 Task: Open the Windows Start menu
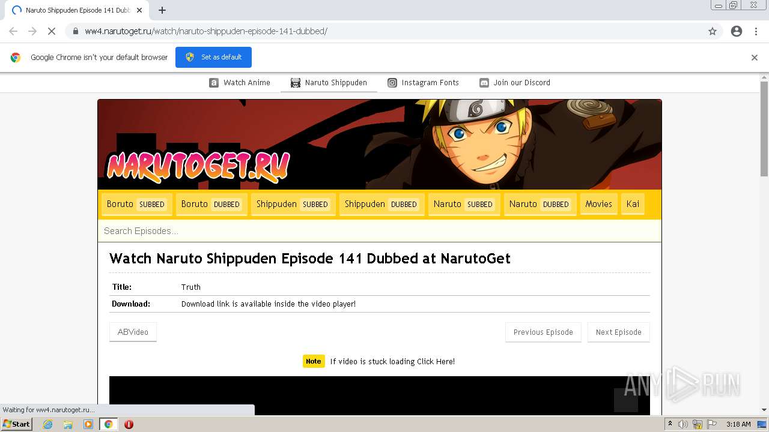click(16, 424)
